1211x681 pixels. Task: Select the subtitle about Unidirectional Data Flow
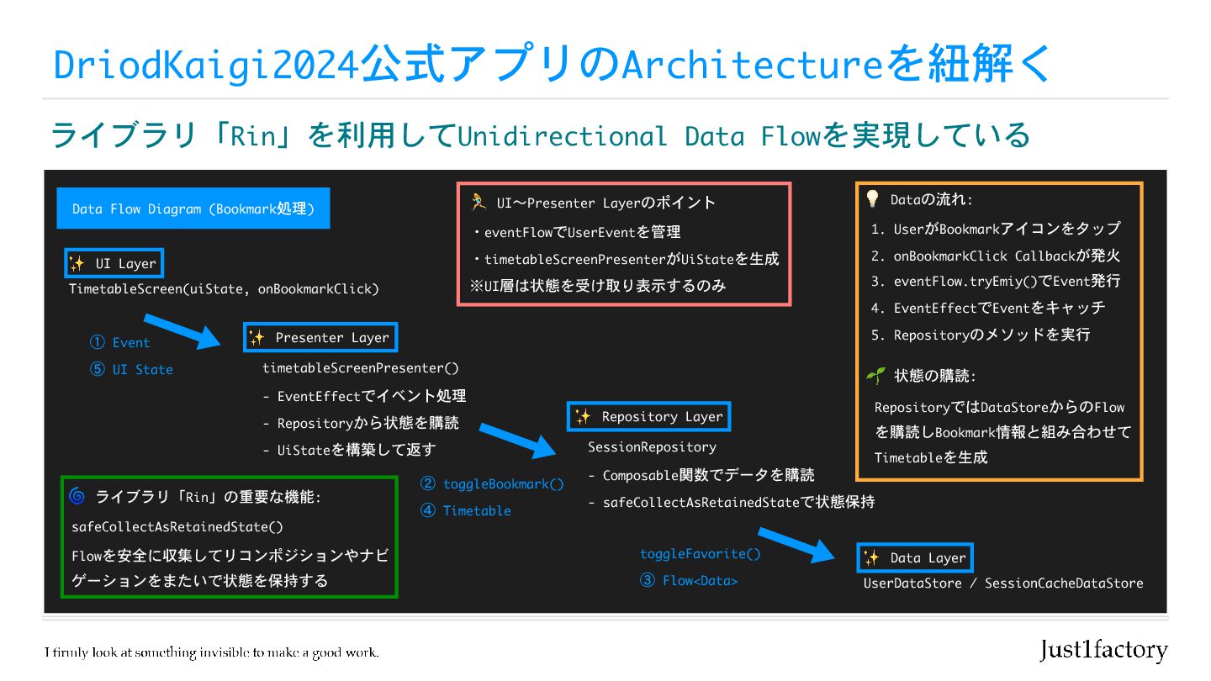(541, 135)
